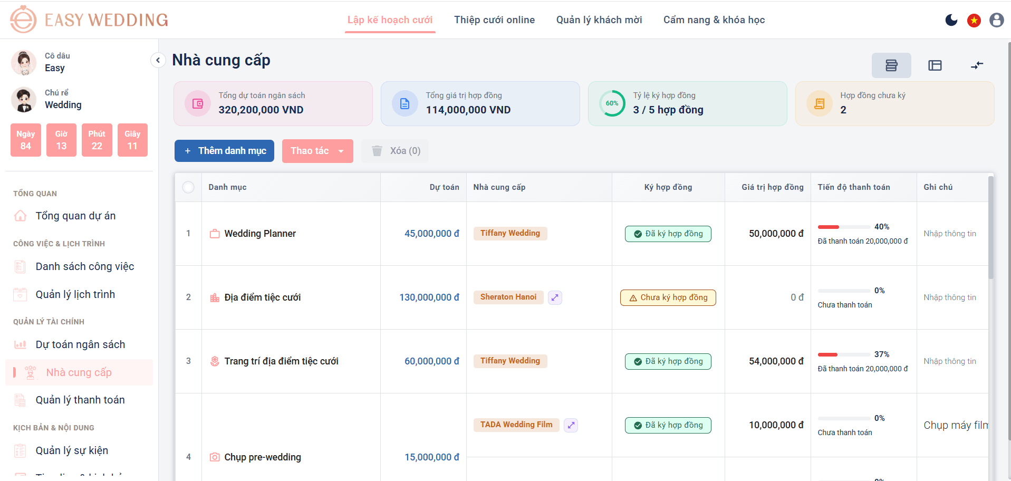Viewport: 1011px width, 481px height.
Task: Switch to list view layout icon
Action: pos(891,65)
